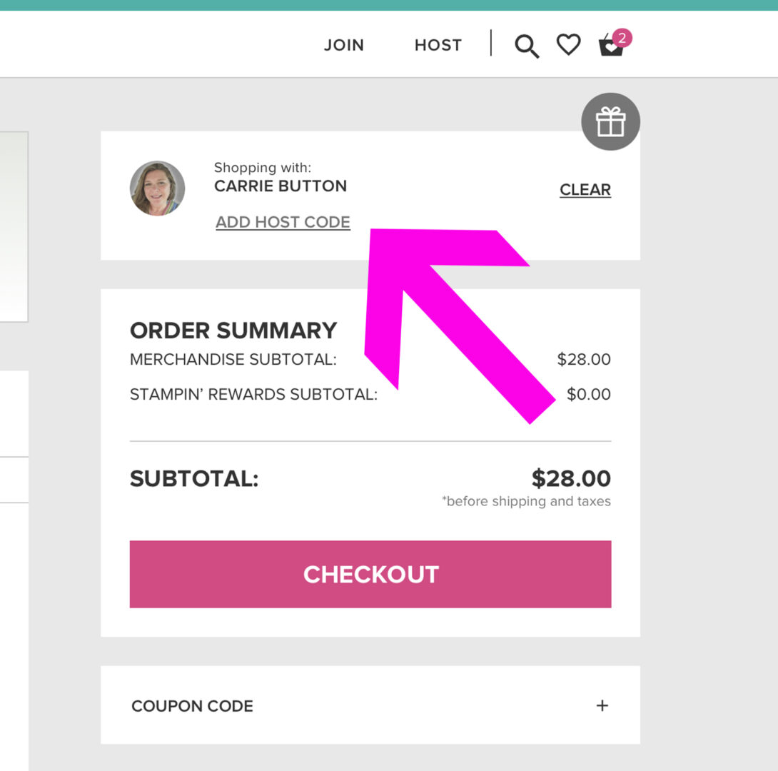Click the ADD HOST CODE link

click(x=283, y=222)
